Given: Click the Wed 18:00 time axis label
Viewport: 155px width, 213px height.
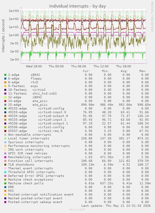Looking at the screenshot, I should (34, 66).
